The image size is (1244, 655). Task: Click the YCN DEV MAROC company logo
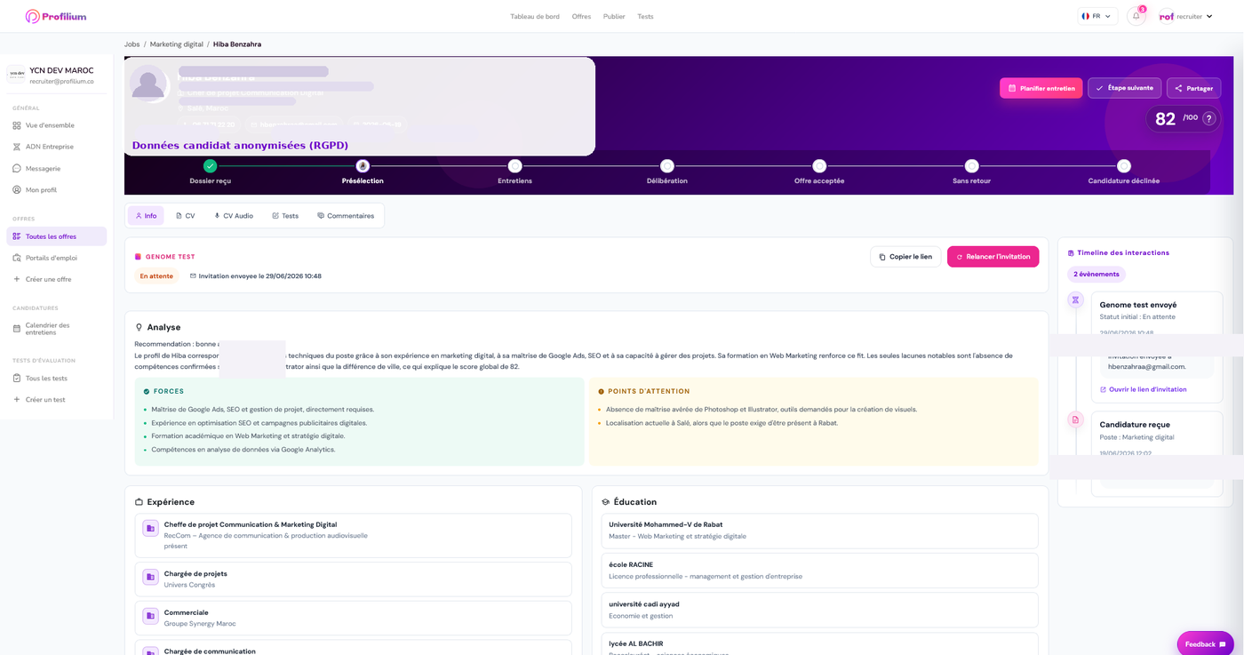coord(17,74)
